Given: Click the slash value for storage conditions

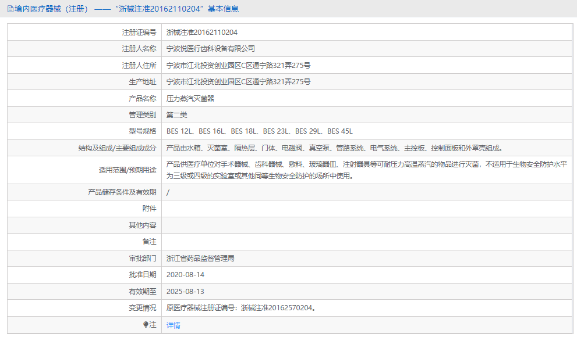Looking at the screenshot, I should tap(168, 192).
